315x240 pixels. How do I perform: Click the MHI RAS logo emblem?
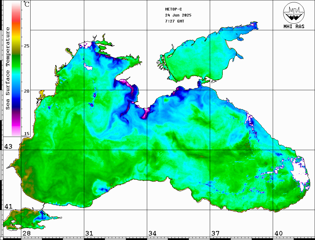[294, 13]
